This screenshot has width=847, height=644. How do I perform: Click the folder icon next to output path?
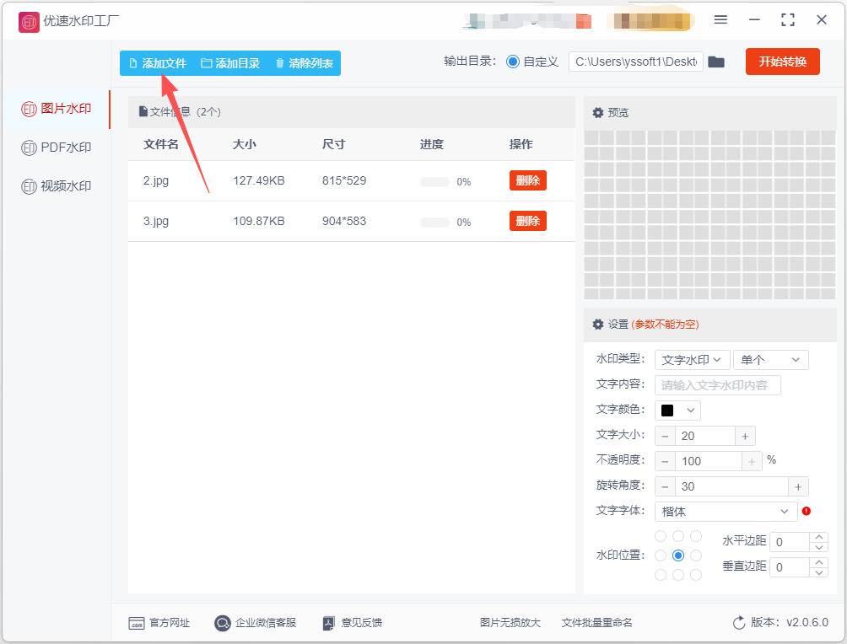716,62
